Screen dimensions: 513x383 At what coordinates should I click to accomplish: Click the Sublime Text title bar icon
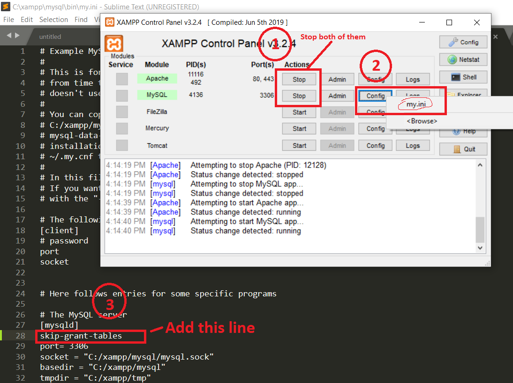[6, 7]
